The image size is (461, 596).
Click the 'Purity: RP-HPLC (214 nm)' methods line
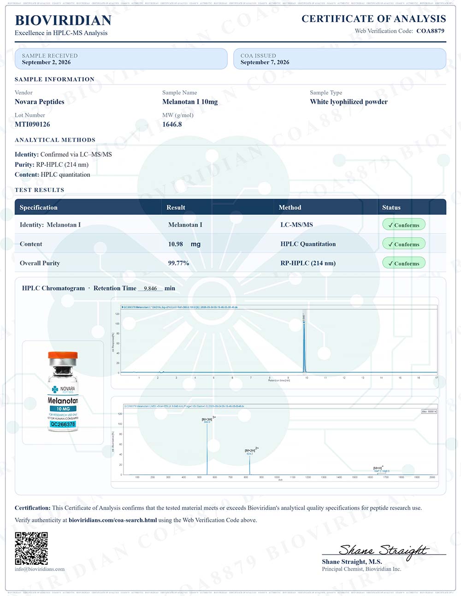pyautogui.click(x=52, y=164)
